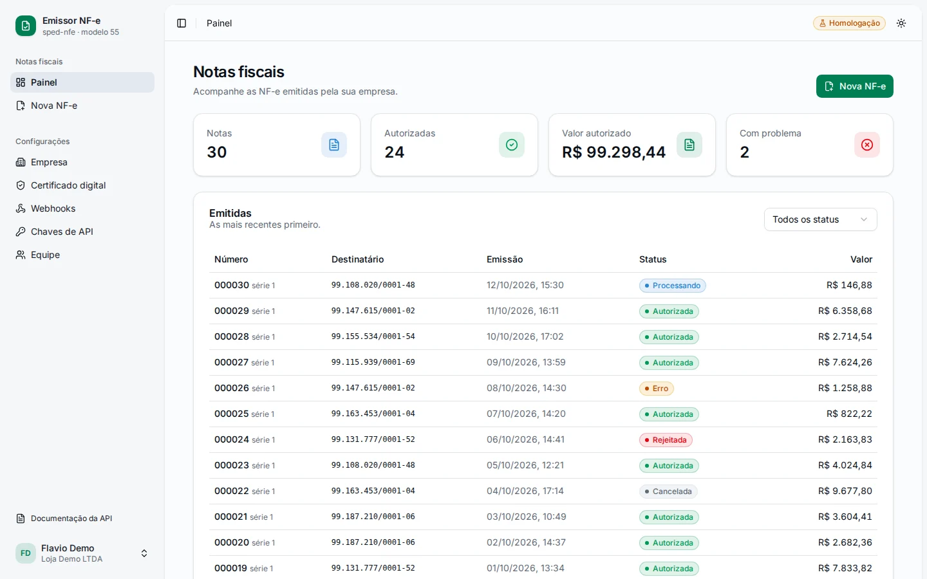This screenshot has height=579, width=927.
Task: Toggle the sidebar panel icon
Action: click(182, 23)
